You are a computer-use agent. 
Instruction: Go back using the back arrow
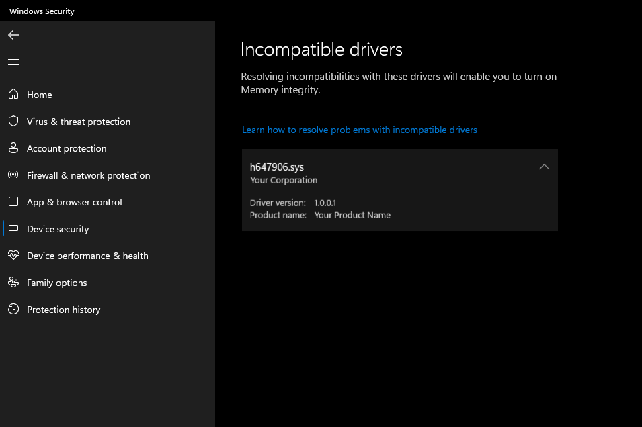point(13,34)
